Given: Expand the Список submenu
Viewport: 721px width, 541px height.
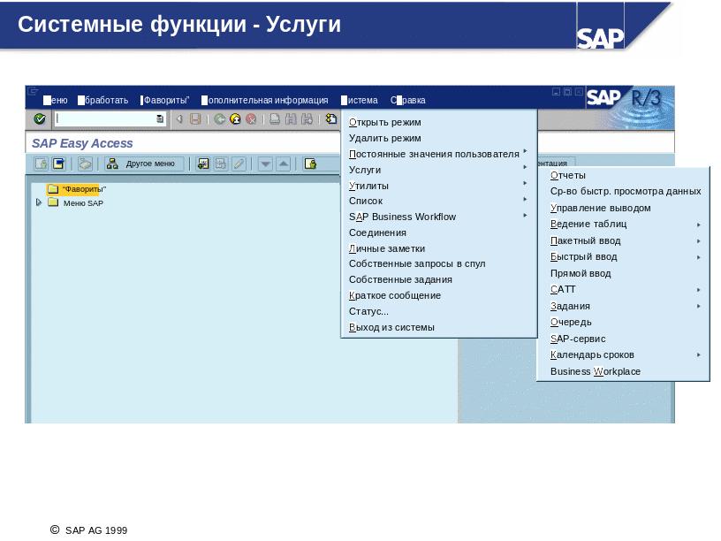Looking at the screenshot, I should point(438,201).
